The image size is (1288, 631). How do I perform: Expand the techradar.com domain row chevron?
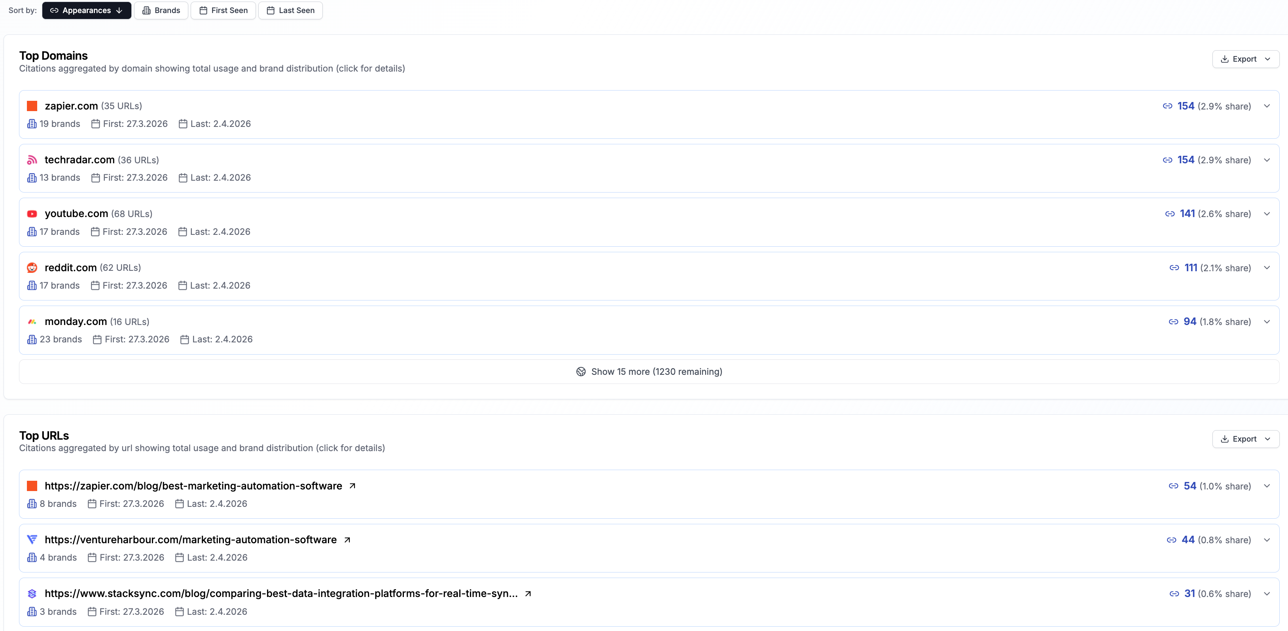[1267, 160]
